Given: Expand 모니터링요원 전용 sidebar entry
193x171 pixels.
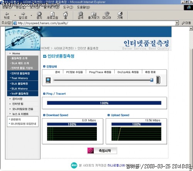Looking at the screenshot, I should click(23, 109).
